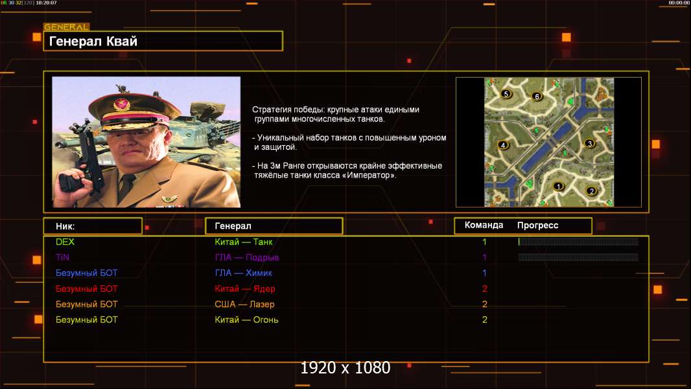Viewport: 691px width, 389px height.
Task: Click start position 2 on the minimap
Action: click(x=591, y=191)
